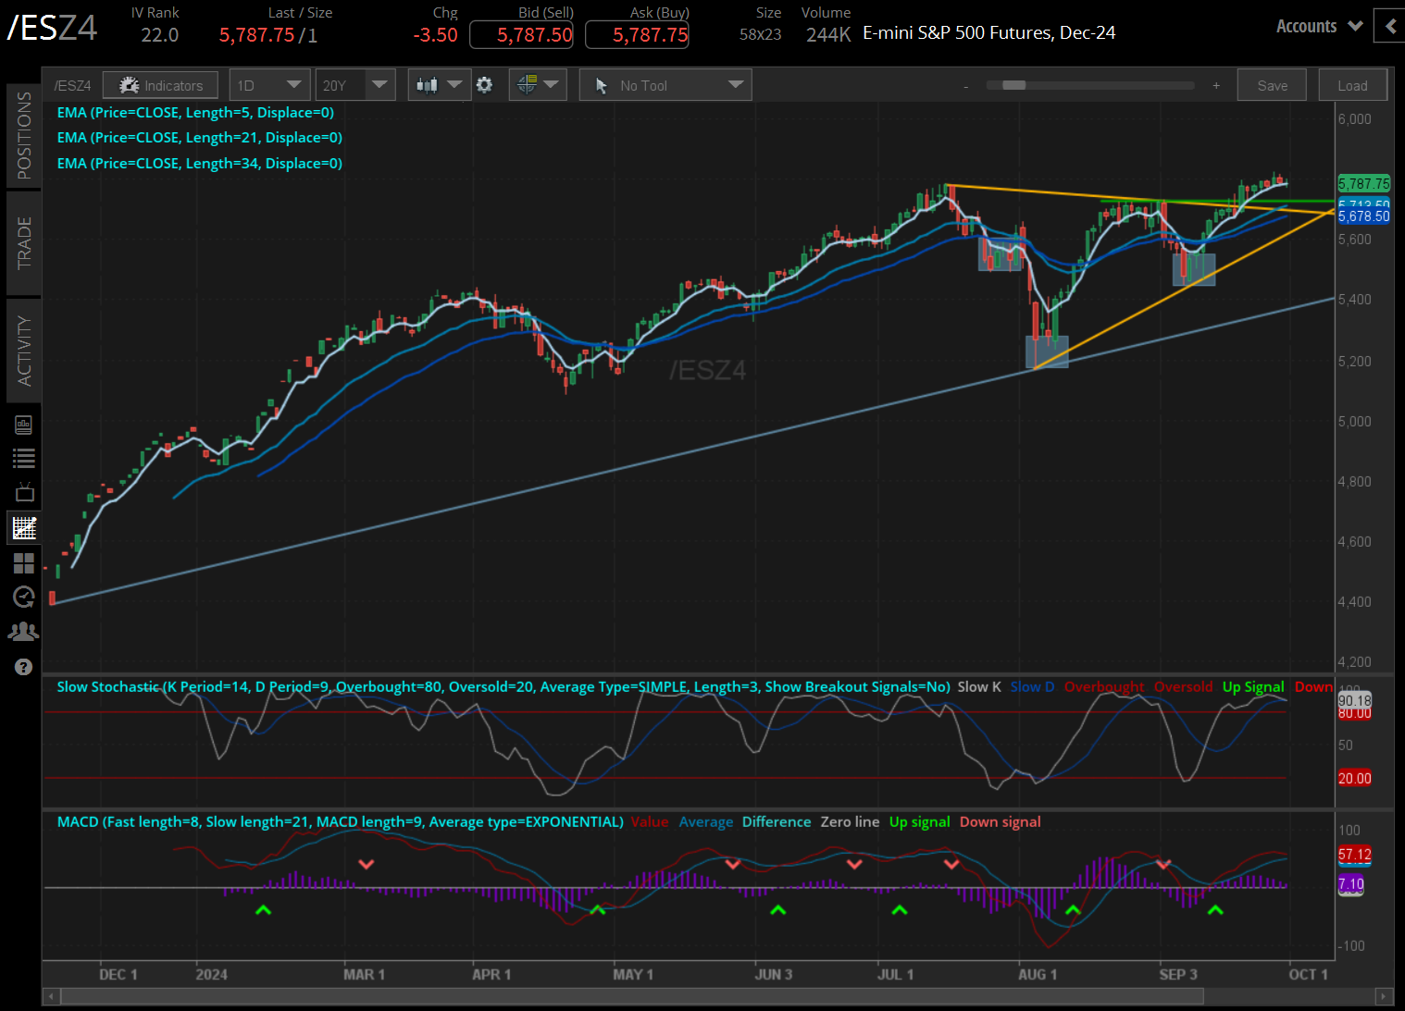Open the TV live video sidebar icon
Screen dimensions: 1405x1011
[x=24, y=491]
